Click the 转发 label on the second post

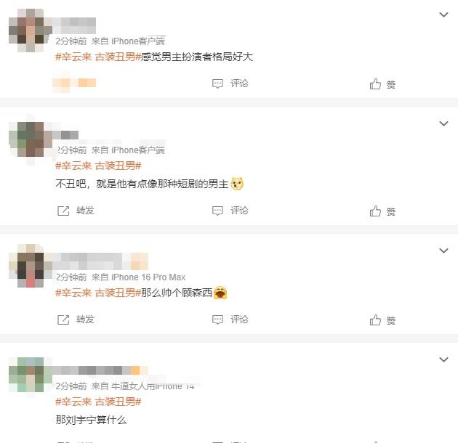point(85,211)
